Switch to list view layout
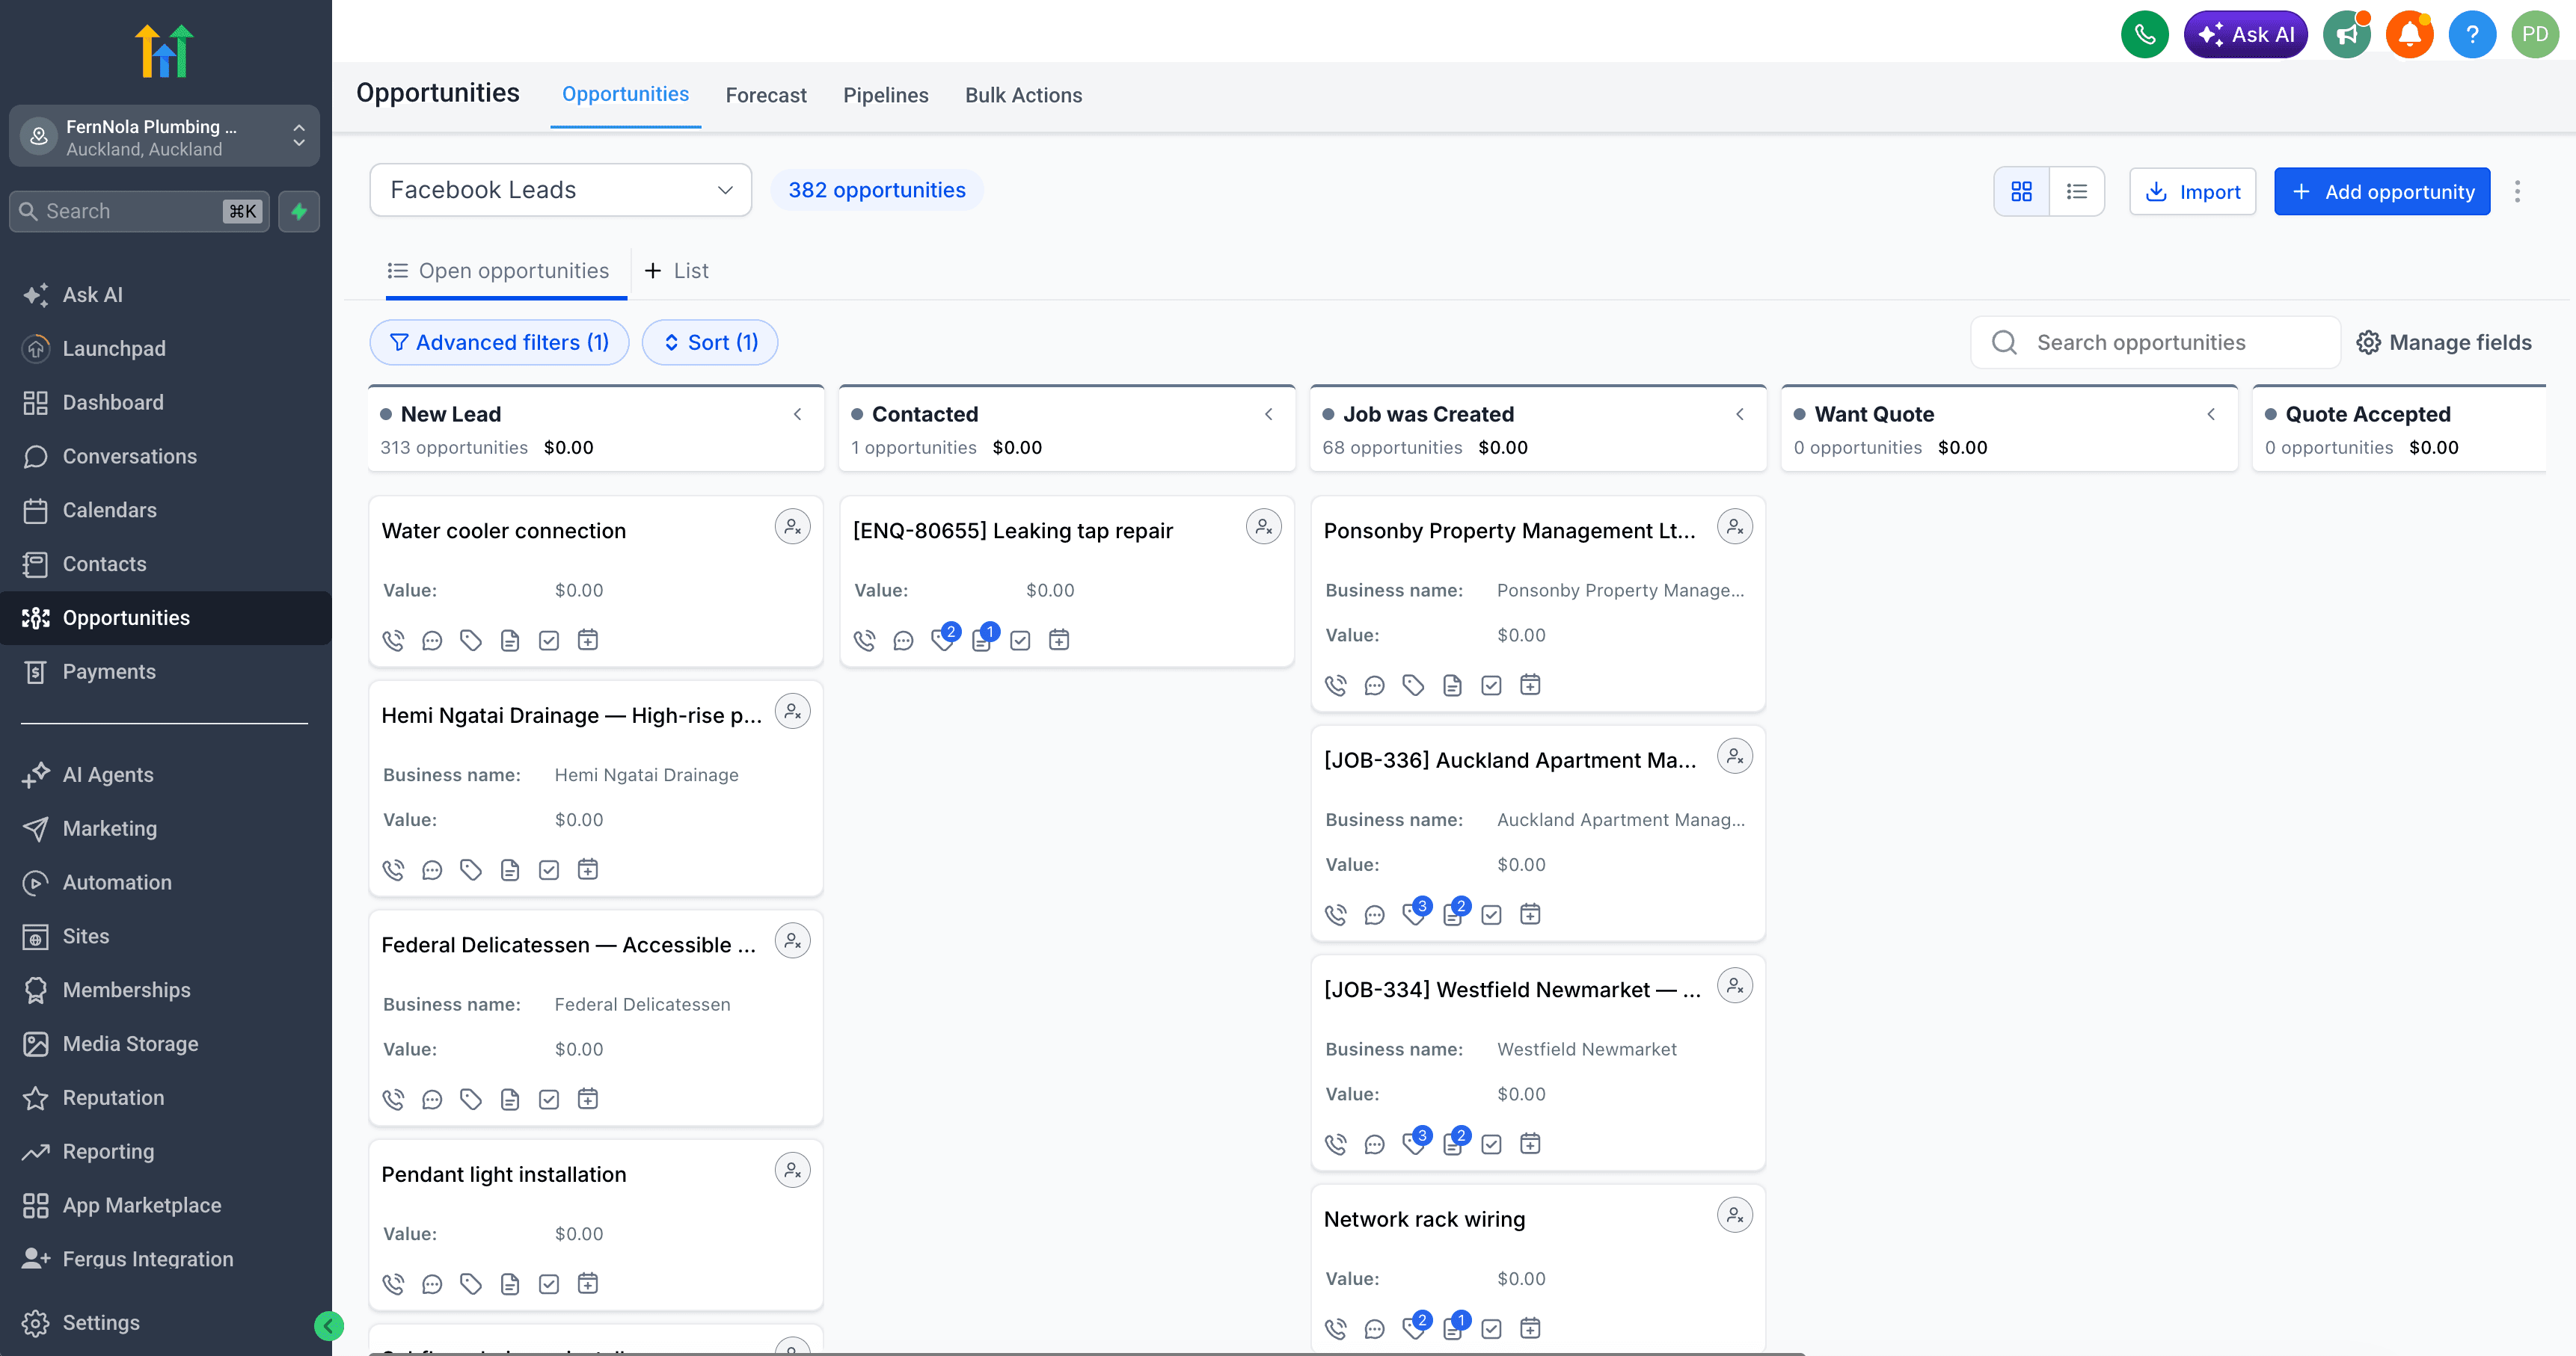2576x1356 pixels. (2077, 191)
